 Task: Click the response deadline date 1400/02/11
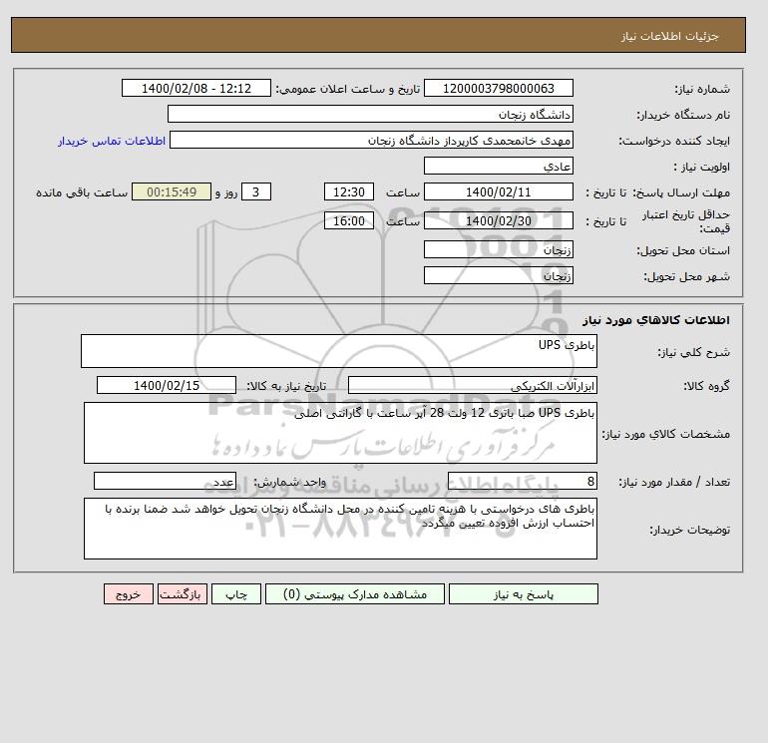[x=498, y=192]
